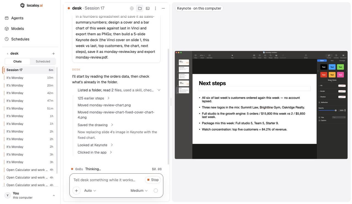
Task: Click Keynote's Share toolbar icon
Action: coord(306,55)
